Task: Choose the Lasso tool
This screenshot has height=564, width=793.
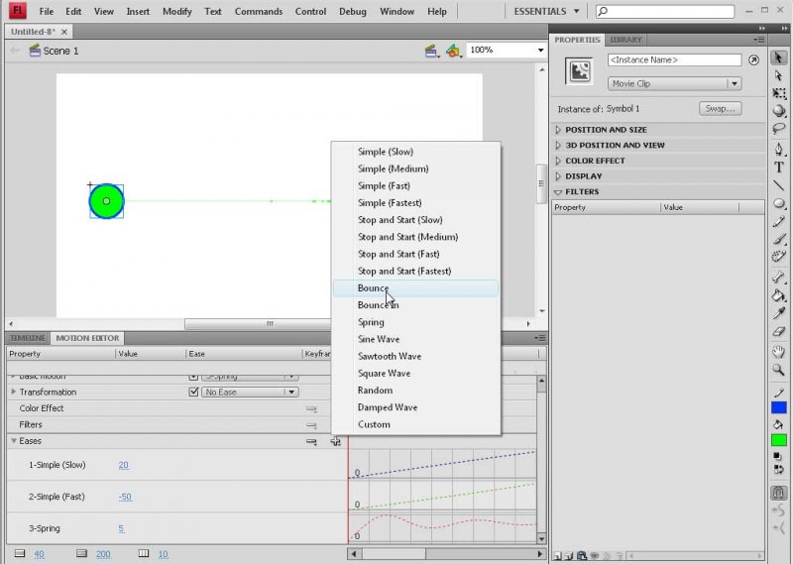Action: 779,129
